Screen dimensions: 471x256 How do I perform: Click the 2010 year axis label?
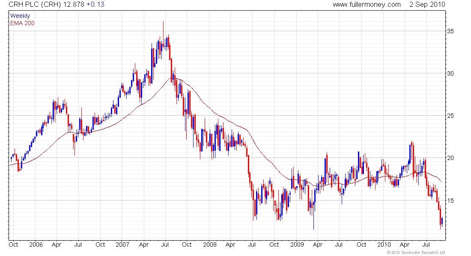(x=384, y=244)
